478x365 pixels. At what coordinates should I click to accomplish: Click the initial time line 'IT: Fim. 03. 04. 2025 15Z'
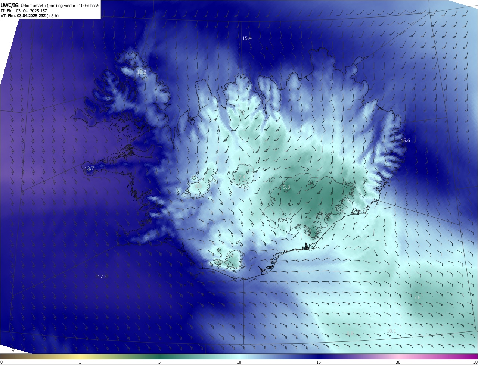pos(24,10)
